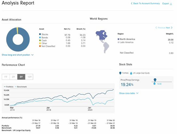Click the Portfolio teardrop marker icon
The image size is (177, 136).
coord(120,73)
